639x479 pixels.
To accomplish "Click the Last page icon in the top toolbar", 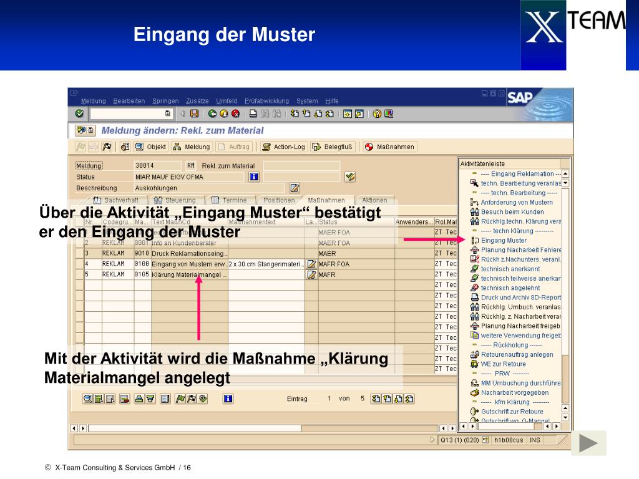I will click(x=329, y=114).
